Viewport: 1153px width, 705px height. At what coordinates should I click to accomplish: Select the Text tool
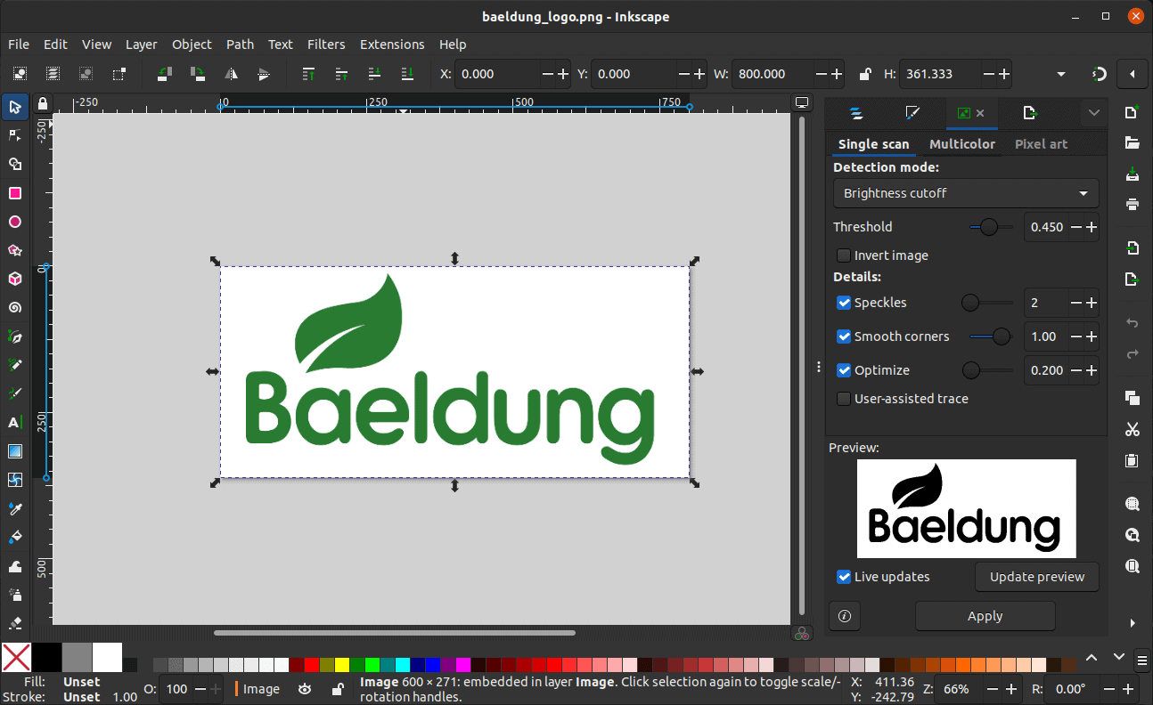[14, 422]
